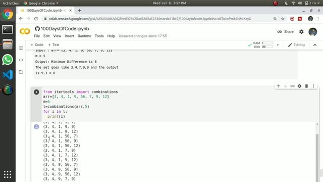The width and height of the screenshot is (323, 182).
Task: Go back to previous page
Action: pos(21,19)
